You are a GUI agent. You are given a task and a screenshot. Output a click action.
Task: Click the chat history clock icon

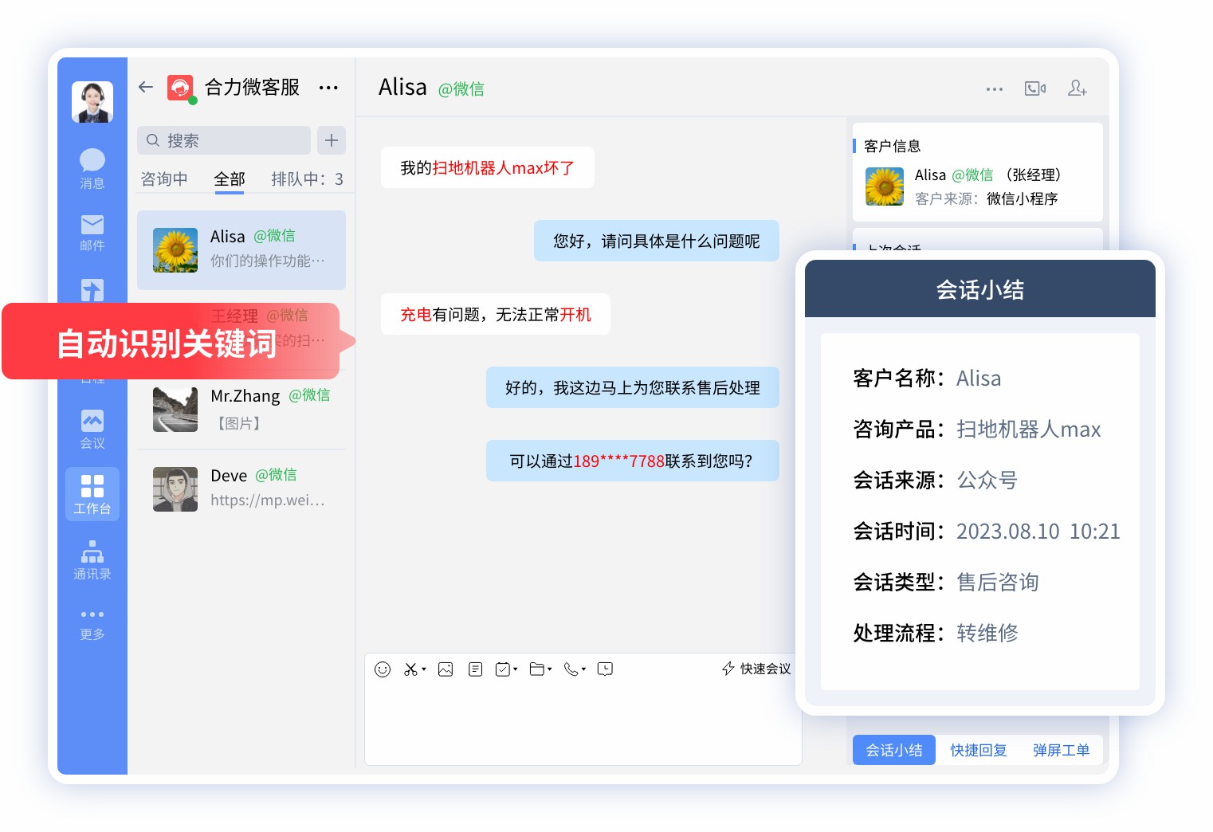[x=605, y=669]
